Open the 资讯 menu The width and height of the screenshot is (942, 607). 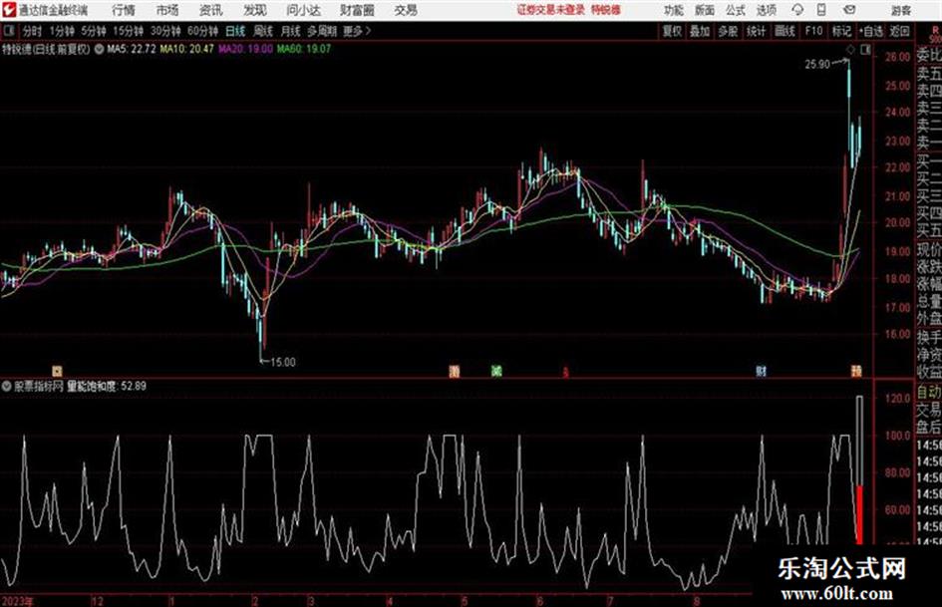pos(210,10)
